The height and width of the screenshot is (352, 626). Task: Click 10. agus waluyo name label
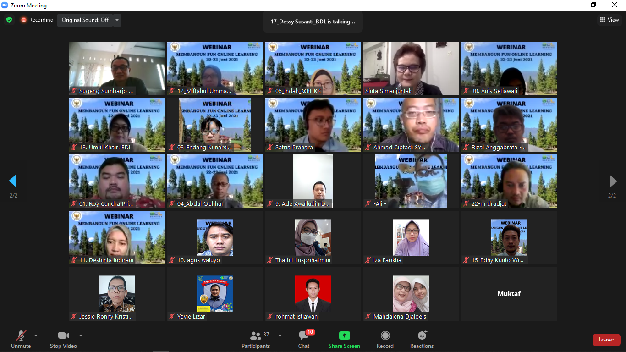[198, 260]
